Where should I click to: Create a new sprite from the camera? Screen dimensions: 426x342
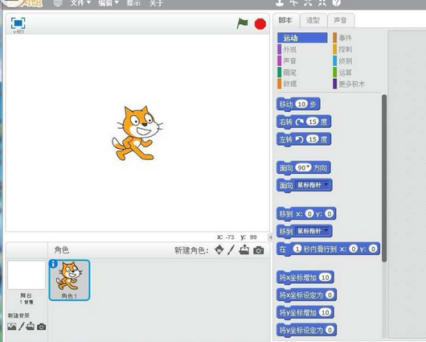258,250
